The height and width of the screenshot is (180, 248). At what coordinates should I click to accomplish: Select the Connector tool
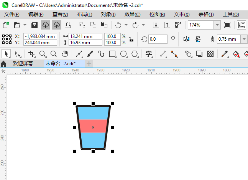tap(174, 54)
